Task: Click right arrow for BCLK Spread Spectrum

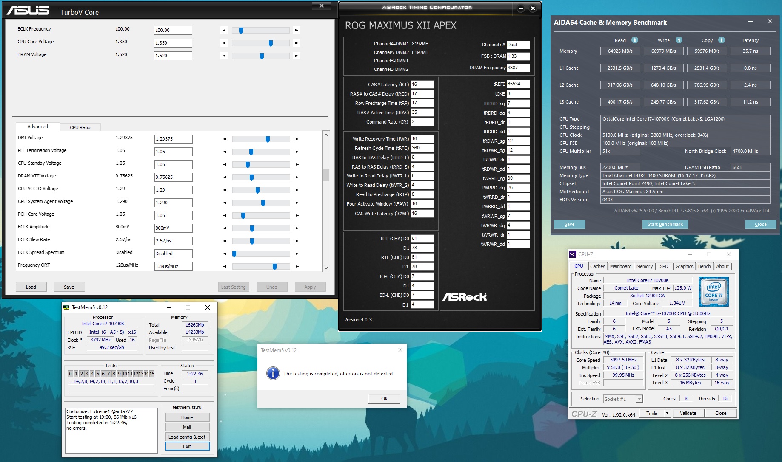Action: (297, 254)
